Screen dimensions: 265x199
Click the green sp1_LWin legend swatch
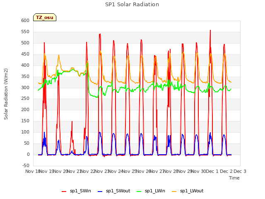pos(139,192)
